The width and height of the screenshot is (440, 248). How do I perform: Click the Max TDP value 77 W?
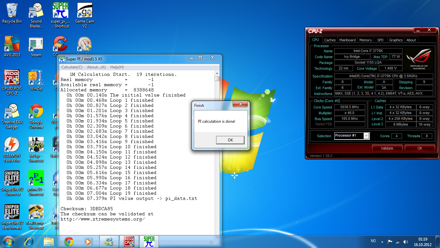click(395, 57)
